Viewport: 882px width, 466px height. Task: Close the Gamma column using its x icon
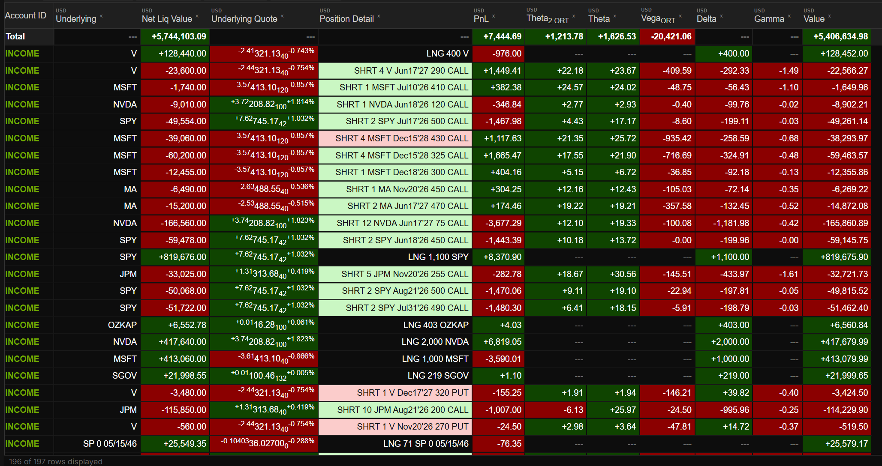click(789, 16)
